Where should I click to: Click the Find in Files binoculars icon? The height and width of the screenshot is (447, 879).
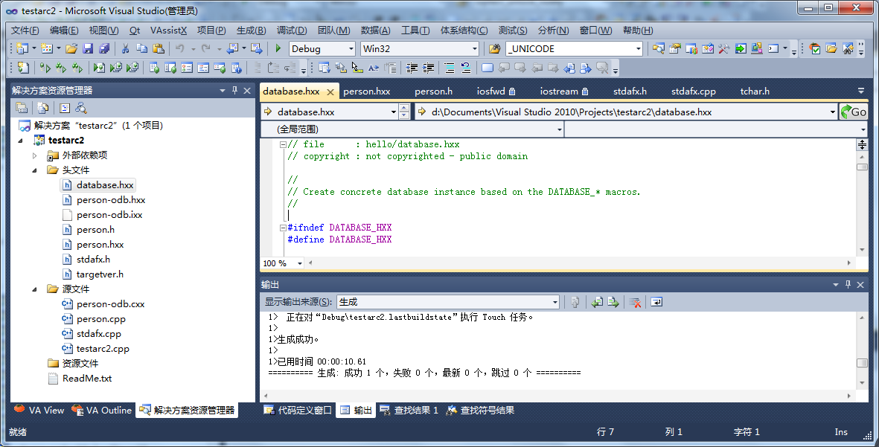494,49
